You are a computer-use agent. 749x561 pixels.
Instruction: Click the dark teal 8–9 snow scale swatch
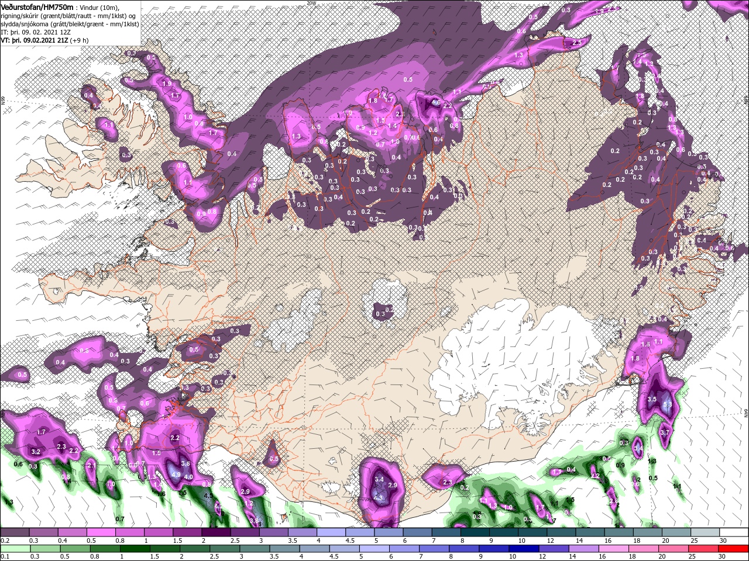point(475,532)
